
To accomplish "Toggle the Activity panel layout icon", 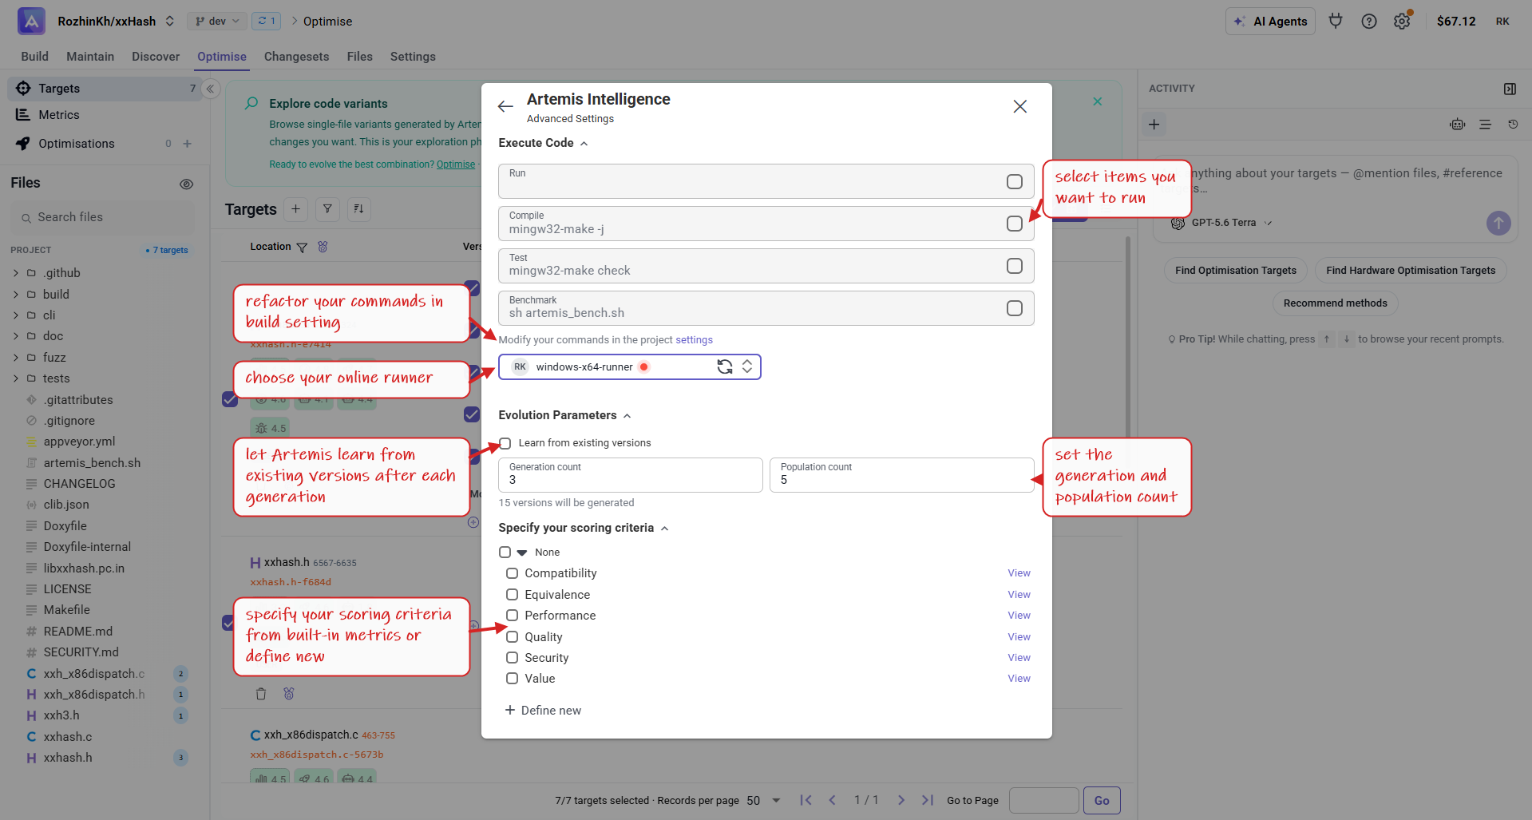I will click(1510, 89).
